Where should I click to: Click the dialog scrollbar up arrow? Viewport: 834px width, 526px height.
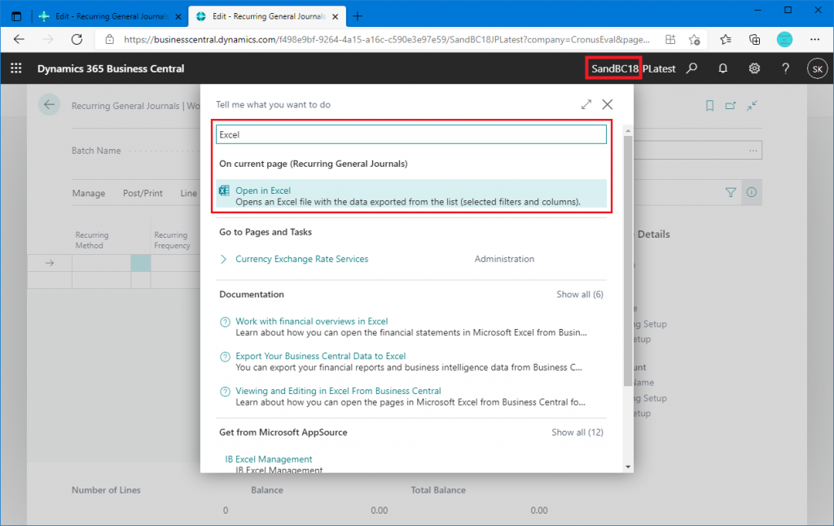pos(628,130)
